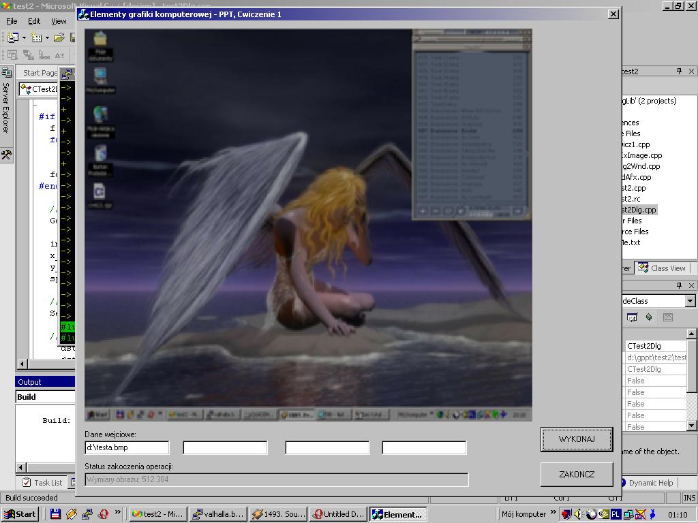Open the Toolbox side panel icon

(6, 155)
